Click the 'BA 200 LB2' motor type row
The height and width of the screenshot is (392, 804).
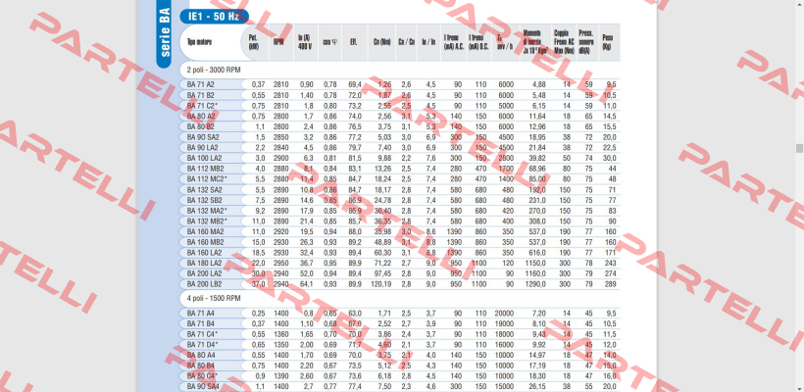400,284
